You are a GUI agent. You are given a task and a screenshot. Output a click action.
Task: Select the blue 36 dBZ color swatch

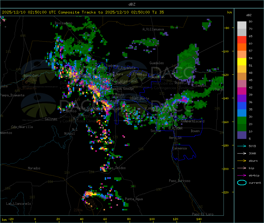point(242,105)
